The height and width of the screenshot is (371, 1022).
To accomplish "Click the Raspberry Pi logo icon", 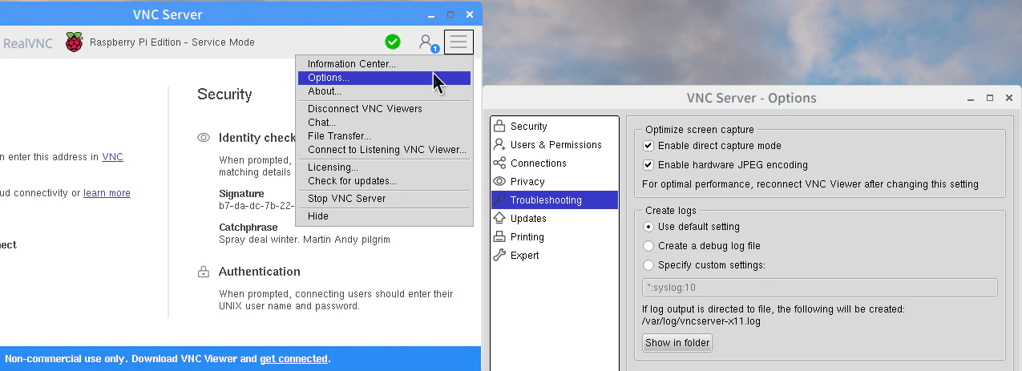I will (x=75, y=42).
